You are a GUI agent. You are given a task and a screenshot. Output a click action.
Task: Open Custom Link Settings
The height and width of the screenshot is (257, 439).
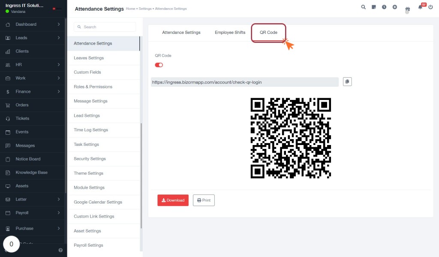pyautogui.click(x=104, y=216)
